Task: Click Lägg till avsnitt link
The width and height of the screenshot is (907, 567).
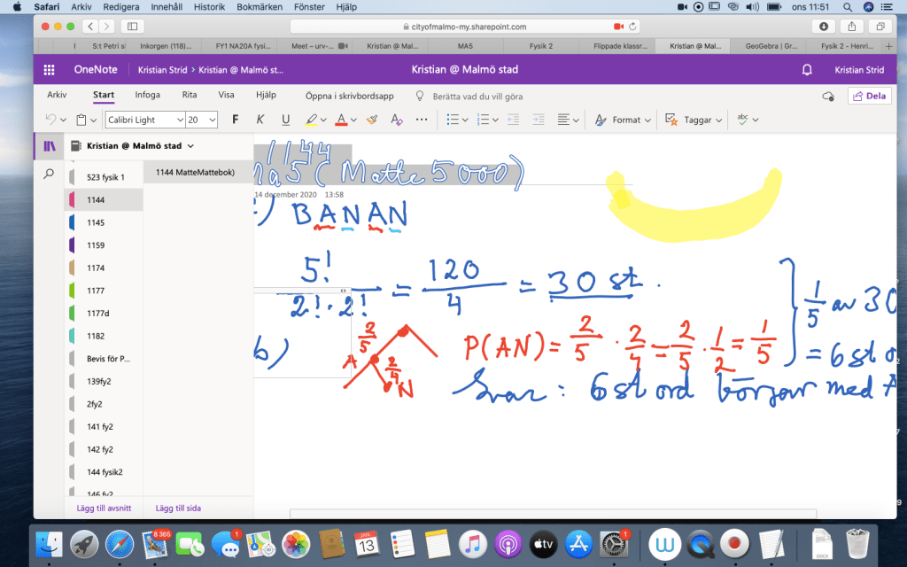Action: point(98,508)
